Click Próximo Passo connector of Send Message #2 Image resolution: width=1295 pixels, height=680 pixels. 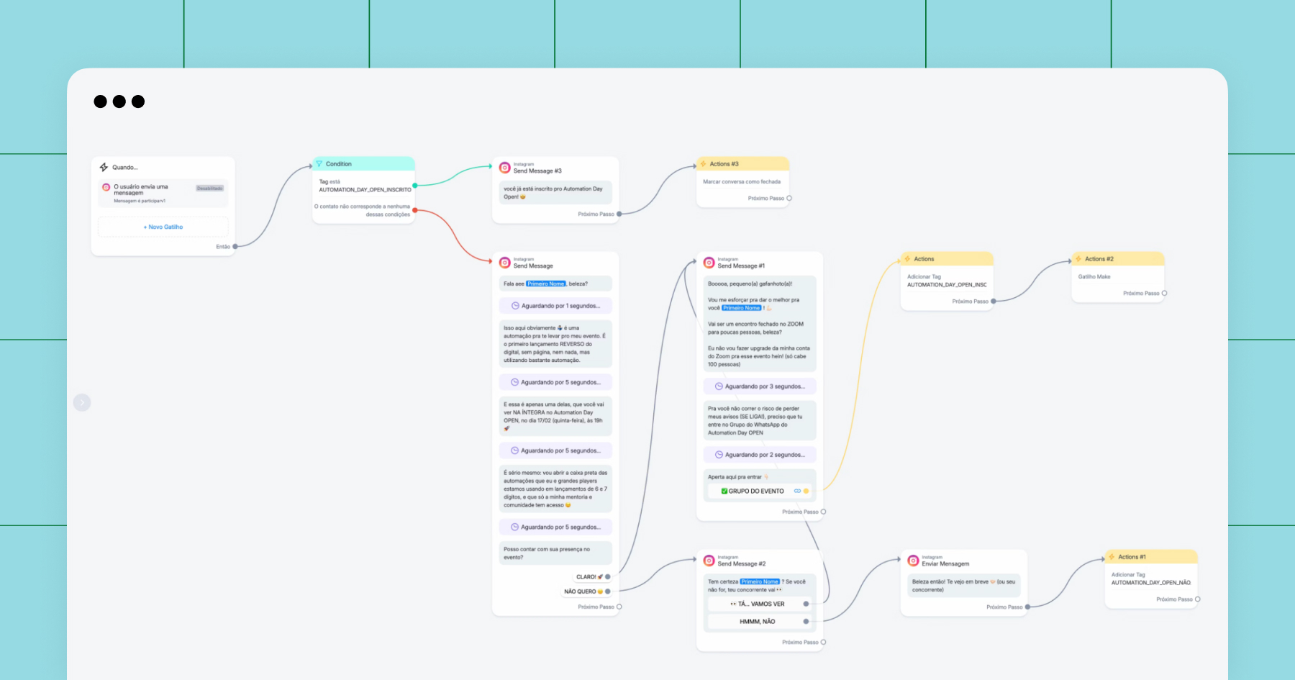[823, 643]
